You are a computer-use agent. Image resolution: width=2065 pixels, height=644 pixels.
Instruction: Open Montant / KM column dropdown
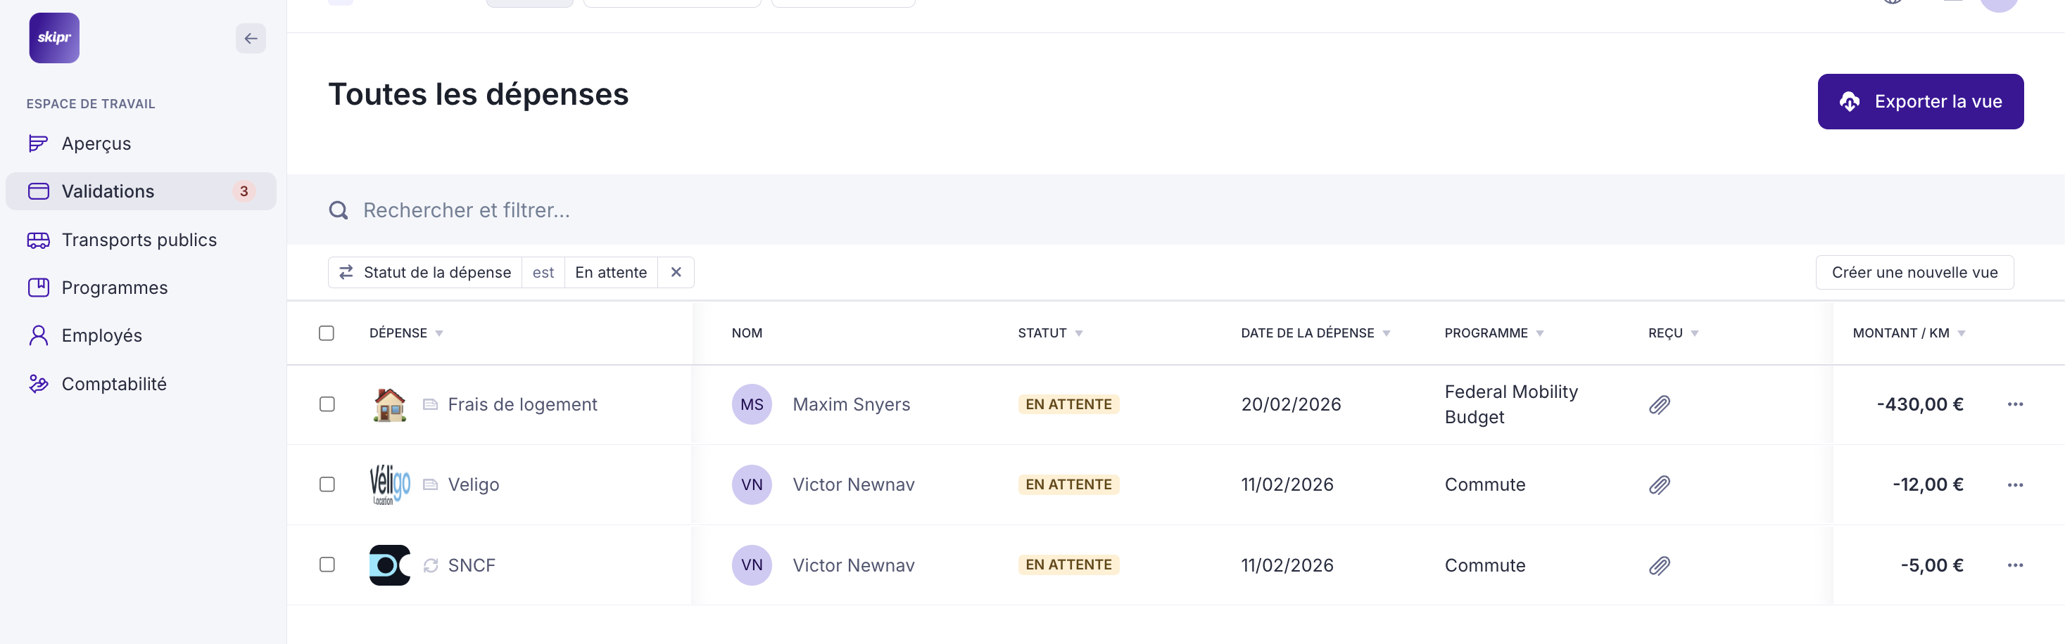[1961, 333]
